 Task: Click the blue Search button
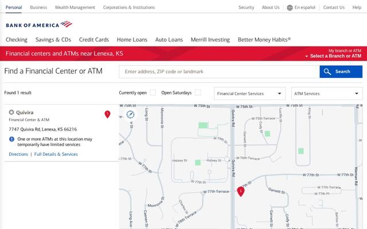341,72
